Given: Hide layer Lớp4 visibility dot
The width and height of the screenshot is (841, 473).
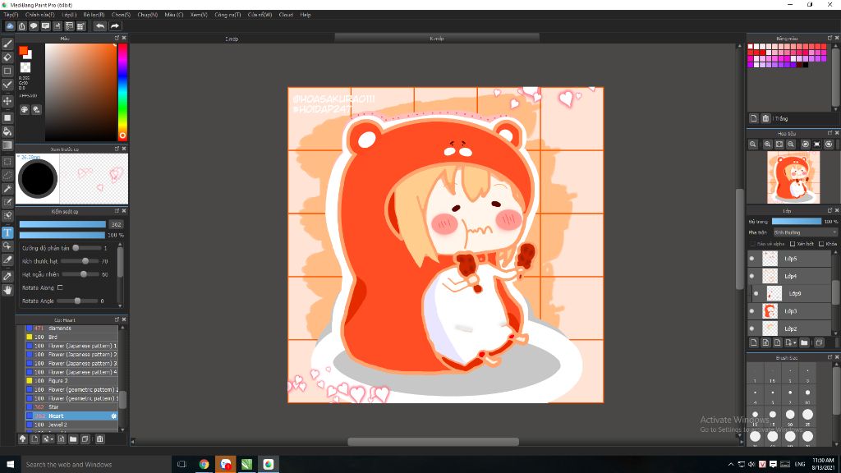Looking at the screenshot, I should tap(752, 276).
